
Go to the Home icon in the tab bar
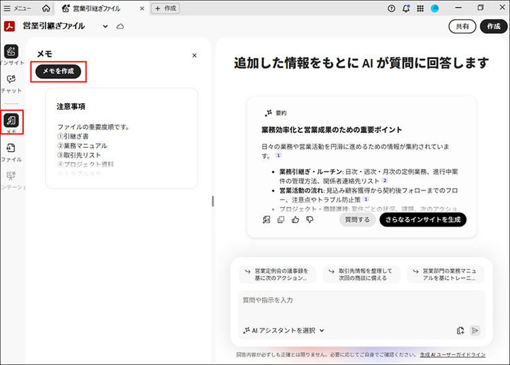(x=46, y=8)
